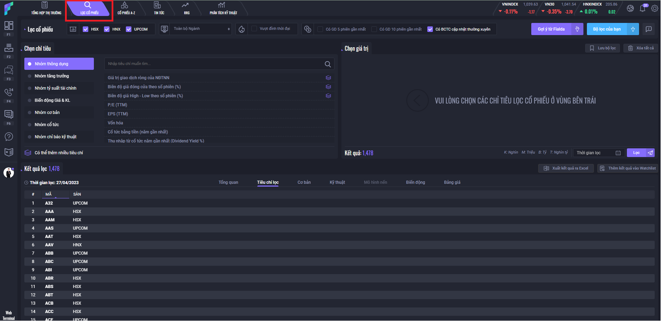
Task: Expand the Bộ lọc của bạn dropdown
Action: pos(633,29)
